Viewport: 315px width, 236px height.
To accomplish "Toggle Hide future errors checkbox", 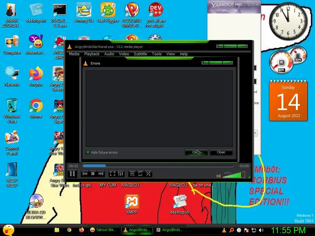I will pyautogui.click(x=88, y=152).
